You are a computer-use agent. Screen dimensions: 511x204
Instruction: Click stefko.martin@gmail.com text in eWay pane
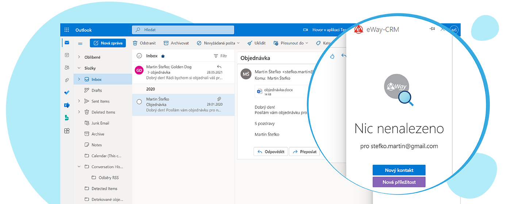(x=404, y=146)
